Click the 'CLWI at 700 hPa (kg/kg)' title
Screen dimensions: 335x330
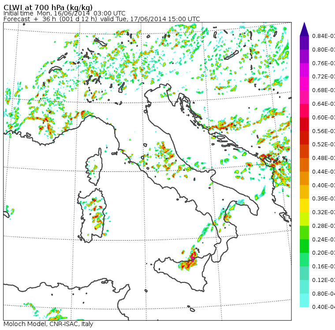[48, 7]
